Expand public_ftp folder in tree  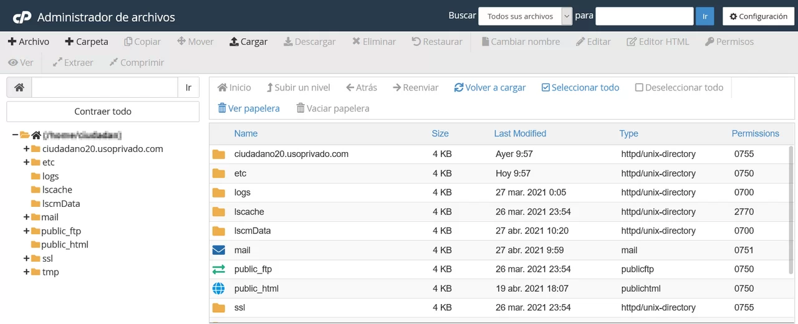[26, 231]
